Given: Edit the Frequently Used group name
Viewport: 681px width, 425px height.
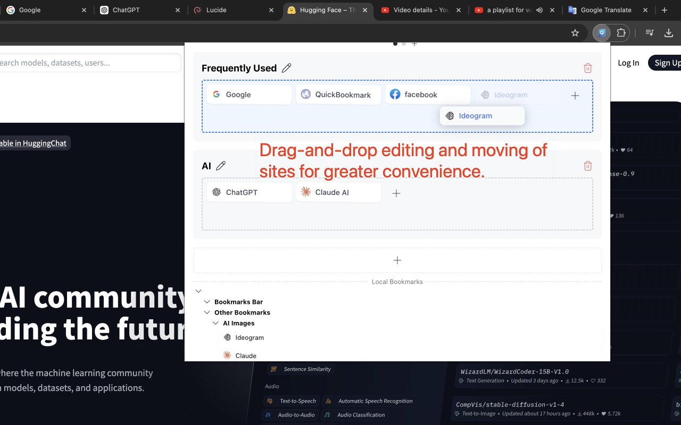Looking at the screenshot, I should (286, 67).
